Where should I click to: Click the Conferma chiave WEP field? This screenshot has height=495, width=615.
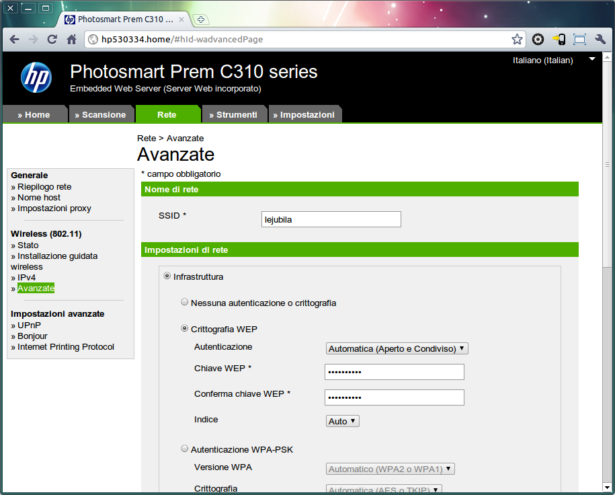(394, 397)
